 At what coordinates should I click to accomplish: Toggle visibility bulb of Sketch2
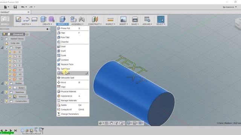pyautogui.click(x=10, y=97)
